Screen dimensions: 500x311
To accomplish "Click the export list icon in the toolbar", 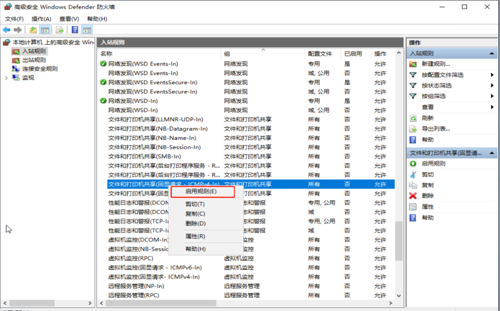I will (x=59, y=30).
